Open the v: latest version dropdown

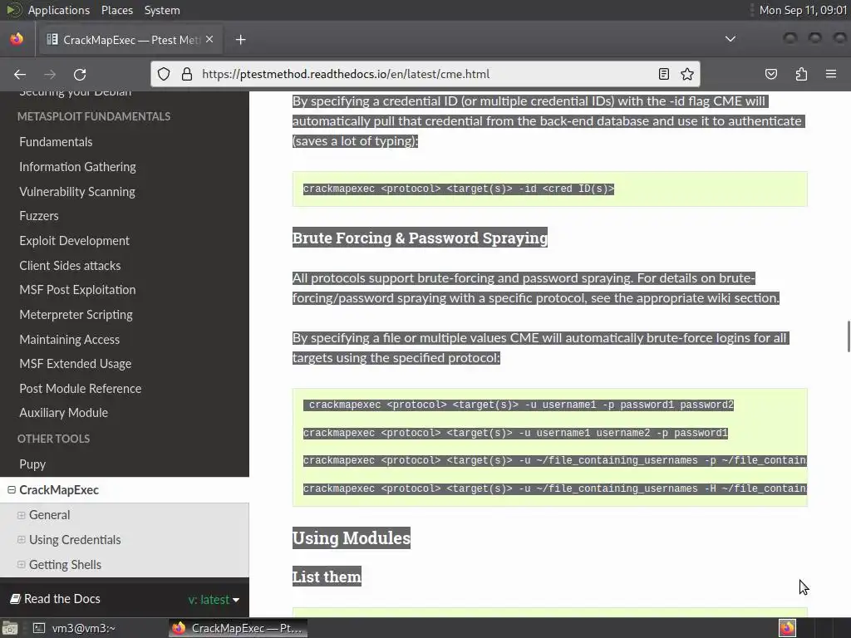[214, 600]
